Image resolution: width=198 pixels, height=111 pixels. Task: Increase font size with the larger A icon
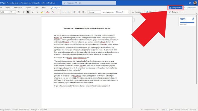(19, 12)
